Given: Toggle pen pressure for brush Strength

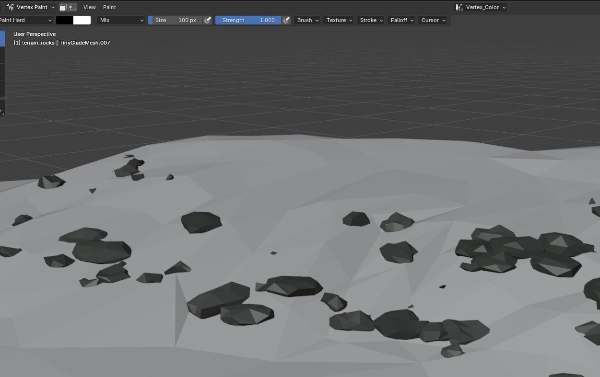Looking at the screenshot, I should click(x=286, y=20).
